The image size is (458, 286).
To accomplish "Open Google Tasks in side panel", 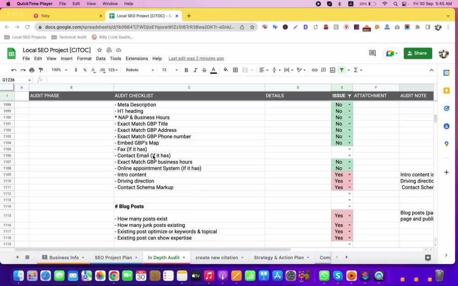I will (446, 108).
